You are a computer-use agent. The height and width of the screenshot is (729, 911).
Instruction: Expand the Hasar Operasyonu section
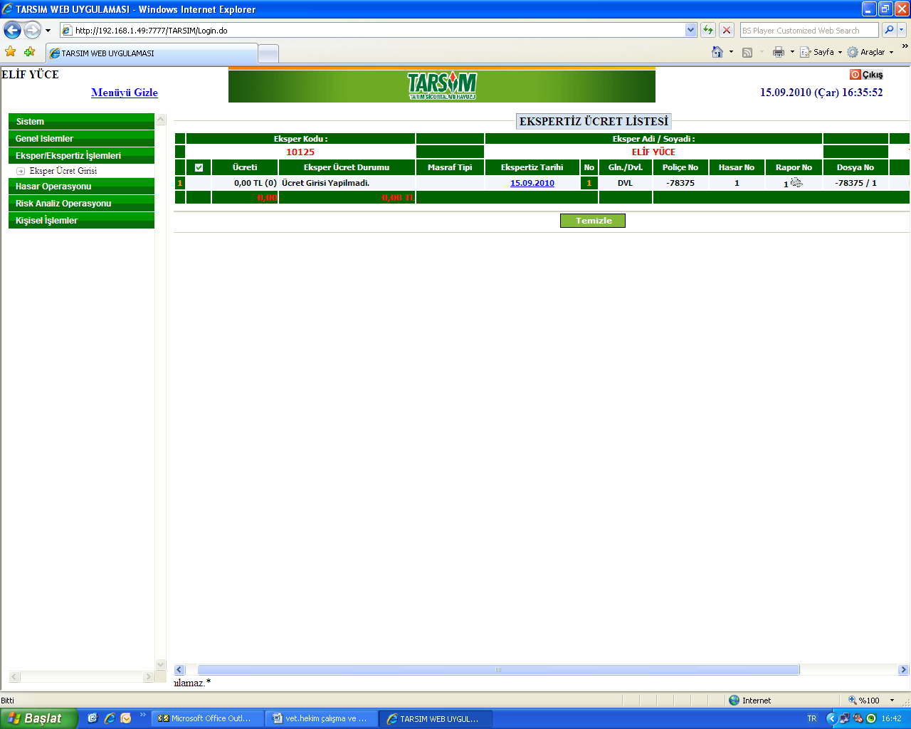pos(81,186)
